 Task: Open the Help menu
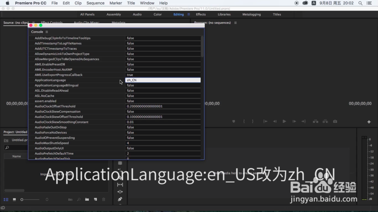163,3
